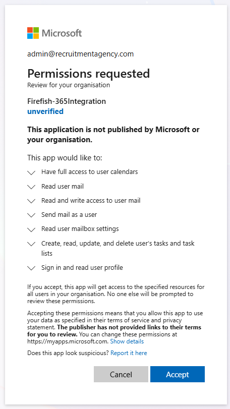Open chevron for Sign in and read user profile
This screenshot has height=409, width=230.
point(31,268)
